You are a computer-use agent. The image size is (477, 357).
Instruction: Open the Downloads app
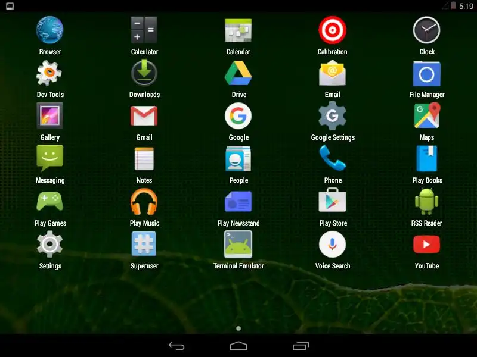[144, 73]
